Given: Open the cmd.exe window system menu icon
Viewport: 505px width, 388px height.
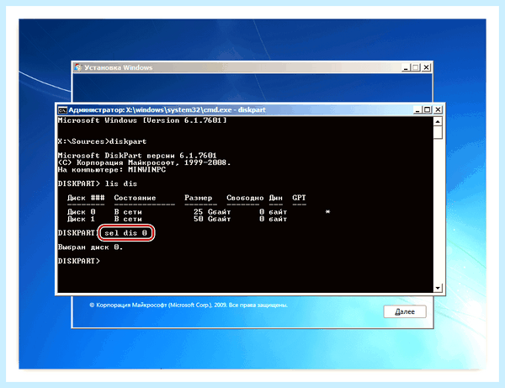Looking at the screenshot, I should click(62, 110).
